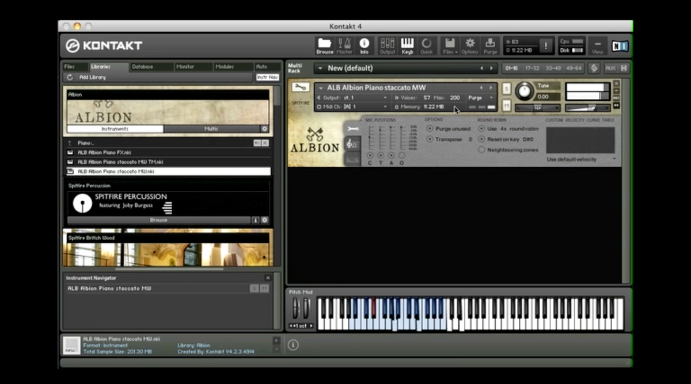Toggle the Reset on key option

[482, 139]
